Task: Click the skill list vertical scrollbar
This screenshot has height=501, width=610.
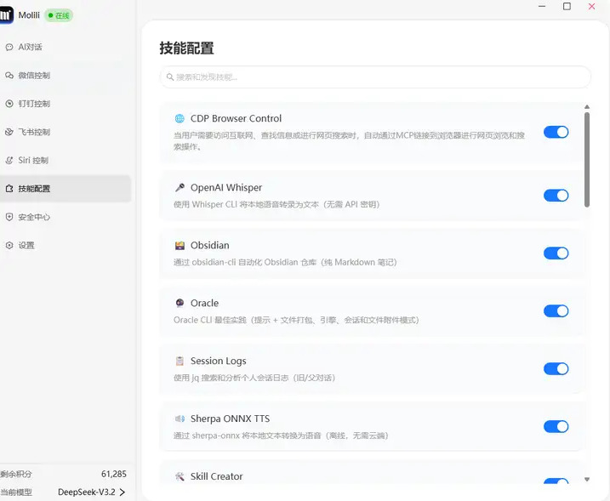Action: [587, 157]
